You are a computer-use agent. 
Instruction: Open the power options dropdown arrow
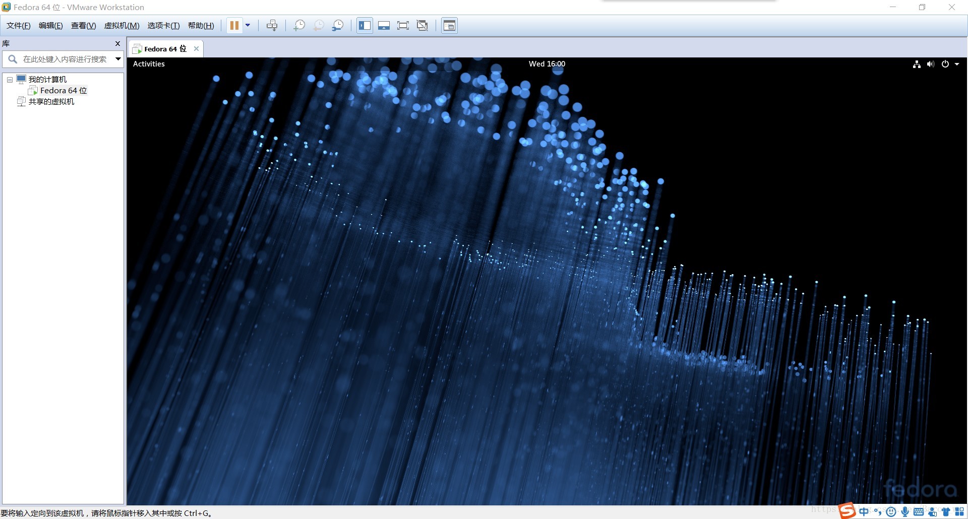pos(248,25)
